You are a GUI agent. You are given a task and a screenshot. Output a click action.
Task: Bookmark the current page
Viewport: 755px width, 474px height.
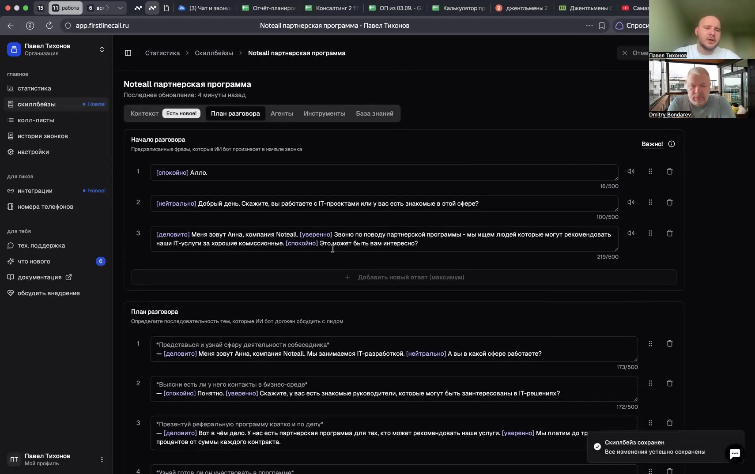click(x=602, y=26)
